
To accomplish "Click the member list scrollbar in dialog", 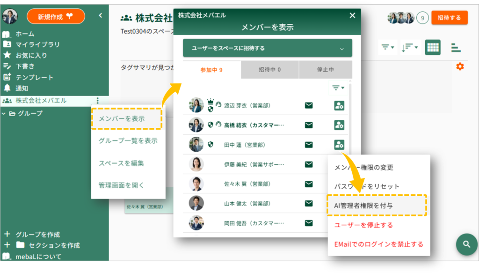I will (350, 119).
